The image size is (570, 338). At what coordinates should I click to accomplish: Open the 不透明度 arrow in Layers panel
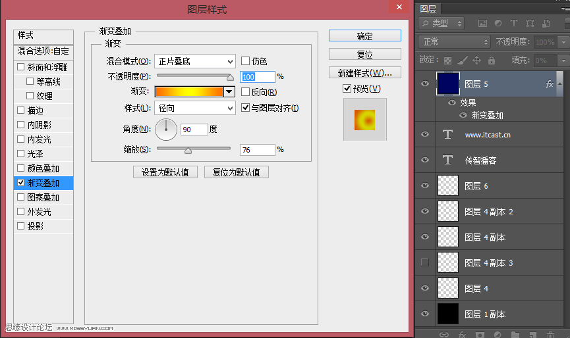click(563, 42)
